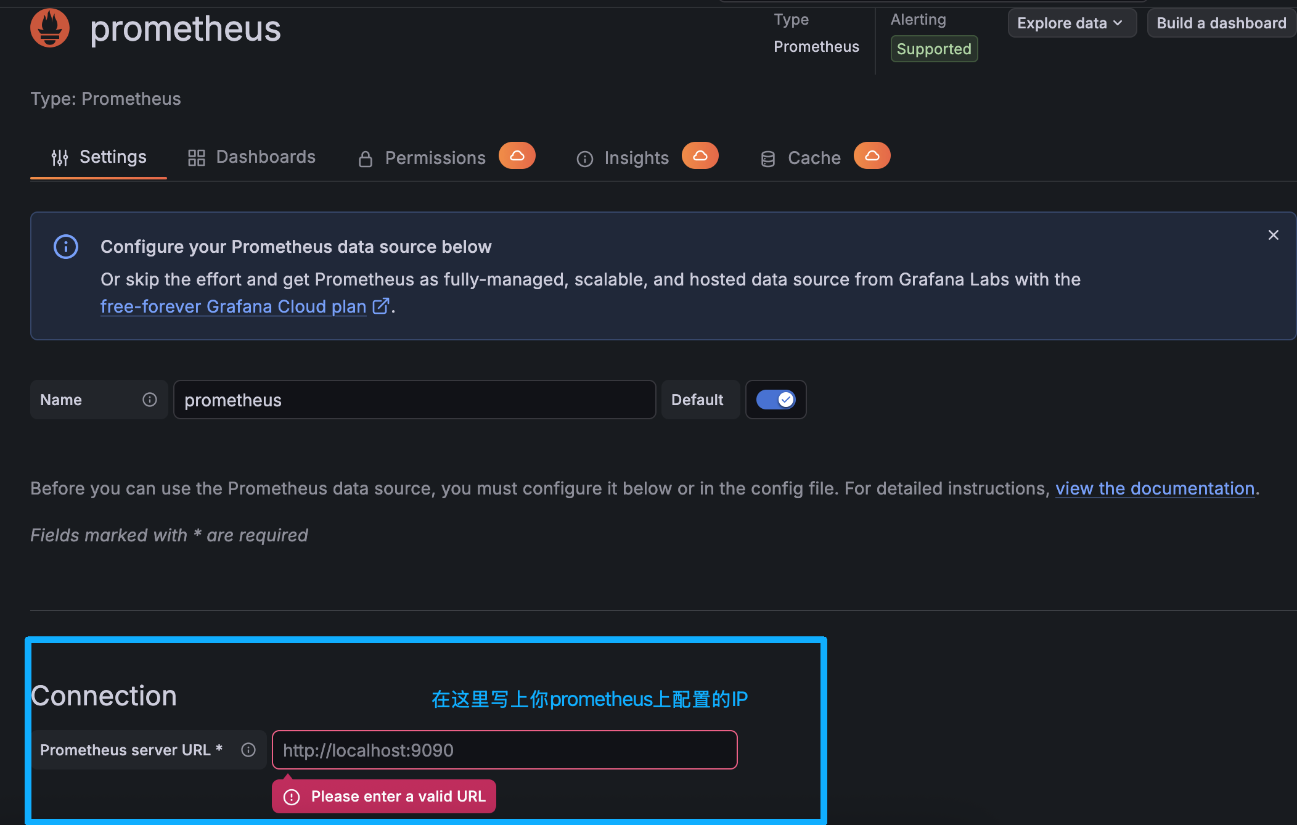The image size is (1297, 825).
Task: Click the Prometheus flame logo icon
Action: (x=50, y=28)
